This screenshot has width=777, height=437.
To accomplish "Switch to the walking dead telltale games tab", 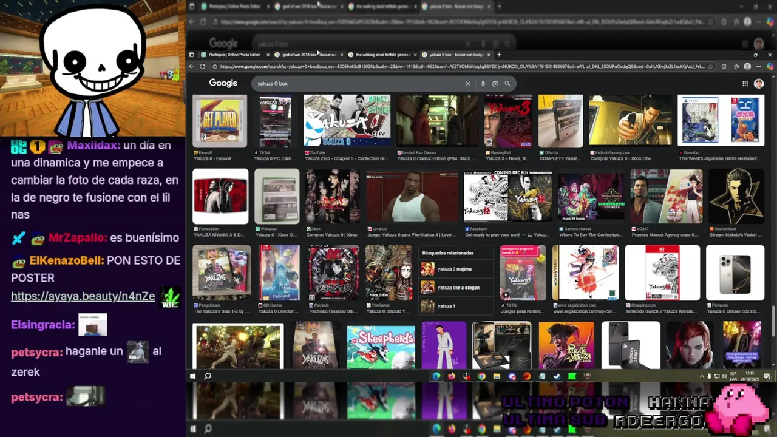I will pos(382,55).
